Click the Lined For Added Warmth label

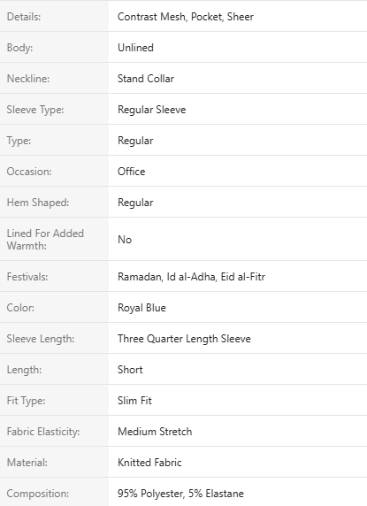point(45,240)
